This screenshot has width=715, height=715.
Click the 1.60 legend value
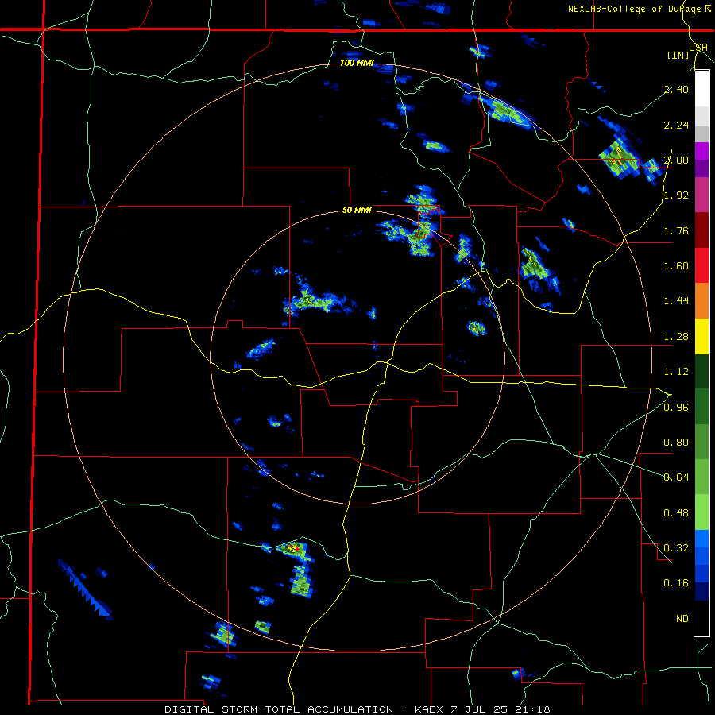tap(676, 266)
